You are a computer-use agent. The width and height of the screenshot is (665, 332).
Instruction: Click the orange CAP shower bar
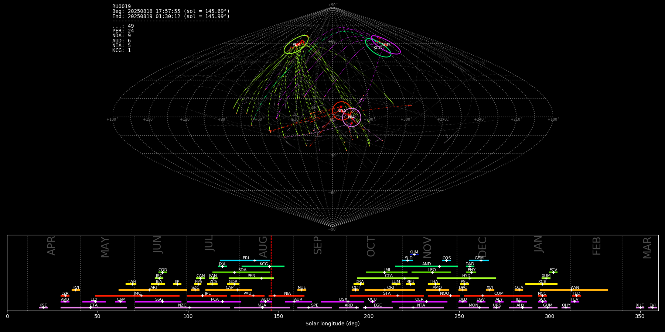pos(228,290)
